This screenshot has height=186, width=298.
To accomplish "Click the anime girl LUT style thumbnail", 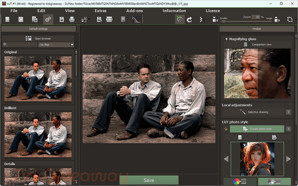I will click(257, 159).
